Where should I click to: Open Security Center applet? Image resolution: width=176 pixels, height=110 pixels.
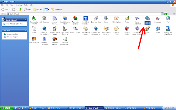(127, 31)
